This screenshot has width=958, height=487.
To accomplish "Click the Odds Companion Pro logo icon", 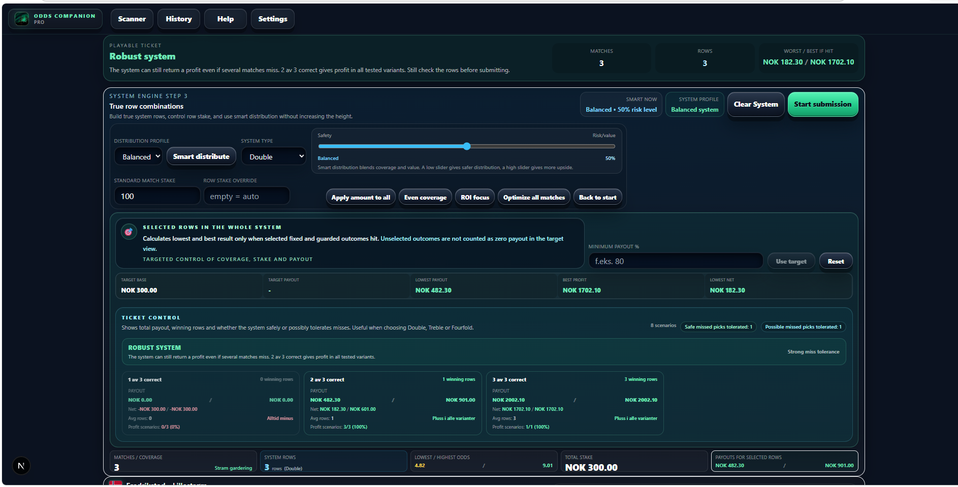I will (22, 19).
